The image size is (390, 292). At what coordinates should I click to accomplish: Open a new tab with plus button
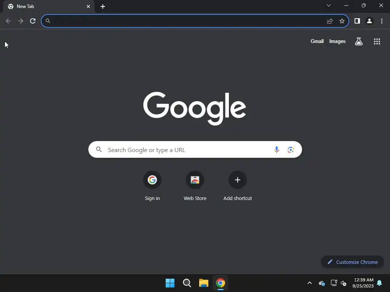coord(103,6)
